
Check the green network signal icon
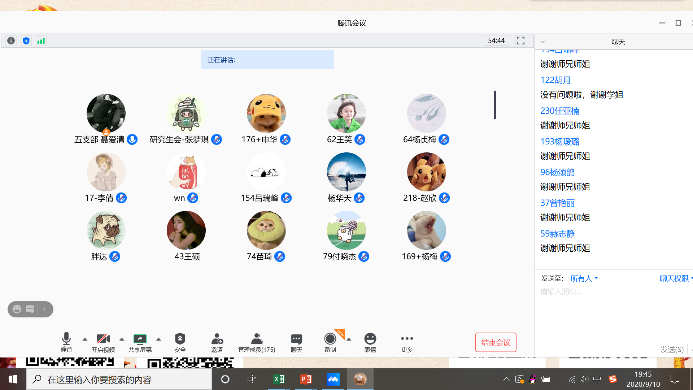pyautogui.click(x=41, y=41)
